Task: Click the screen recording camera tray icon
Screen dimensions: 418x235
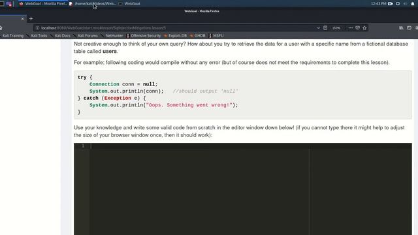Action: pyautogui.click(x=391, y=4)
